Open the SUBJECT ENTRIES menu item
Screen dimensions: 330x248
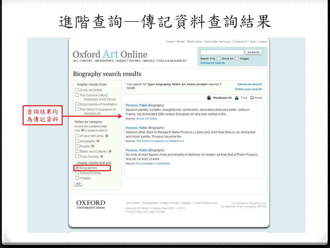129,61
